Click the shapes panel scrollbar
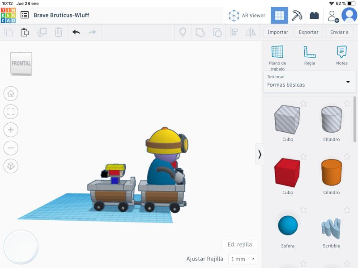Image resolution: width=358 pixels, height=268 pixels. pyautogui.click(x=355, y=119)
